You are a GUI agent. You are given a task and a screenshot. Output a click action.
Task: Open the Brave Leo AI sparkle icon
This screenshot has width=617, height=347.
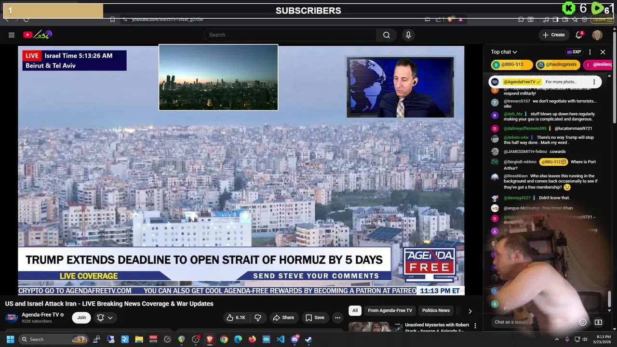coord(575,19)
